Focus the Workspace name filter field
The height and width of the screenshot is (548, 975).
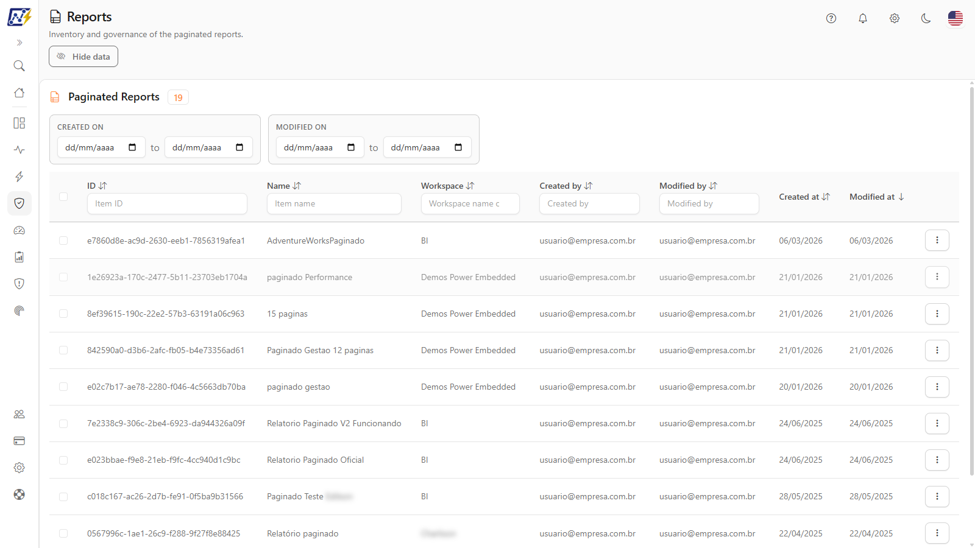coord(470,203)
